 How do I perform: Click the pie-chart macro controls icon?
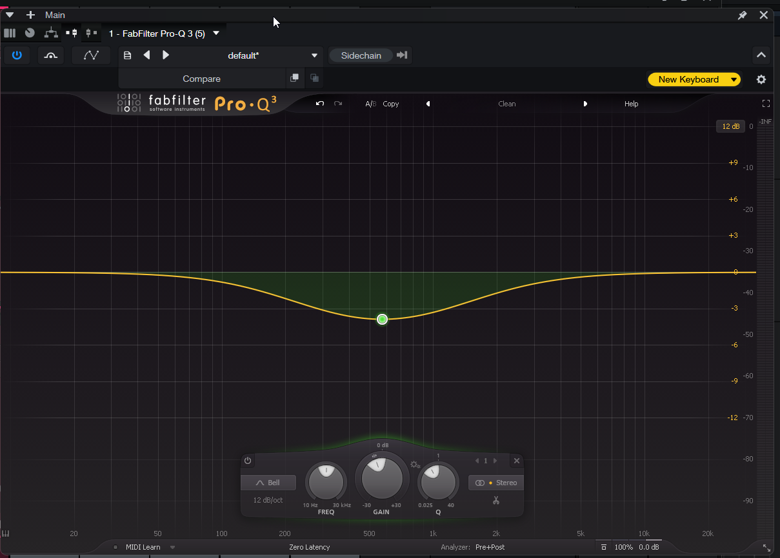click(x=30, y=33)
